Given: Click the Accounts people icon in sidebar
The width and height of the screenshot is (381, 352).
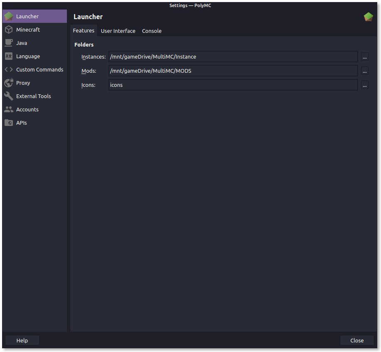Looking at the screenshot, I should point(9,109).
